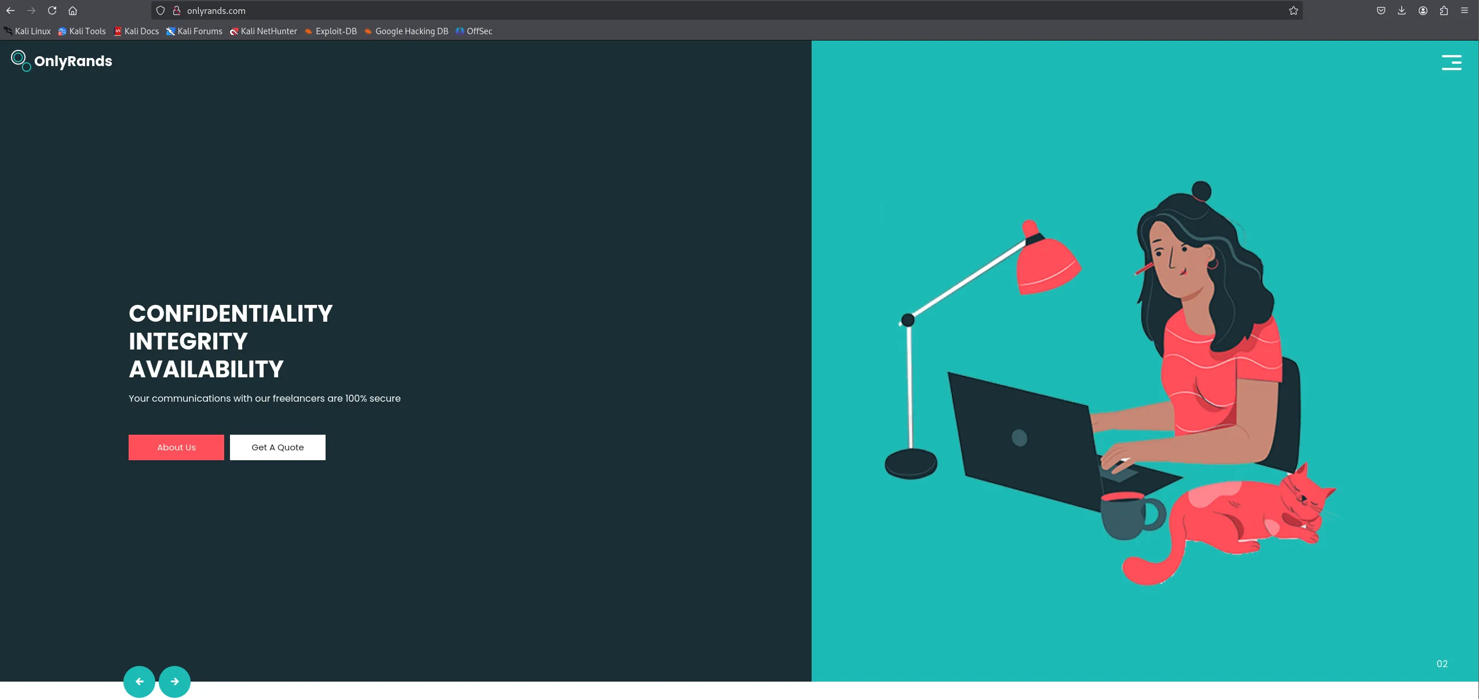Reload the onlyrands.com page

pos(52,10)
